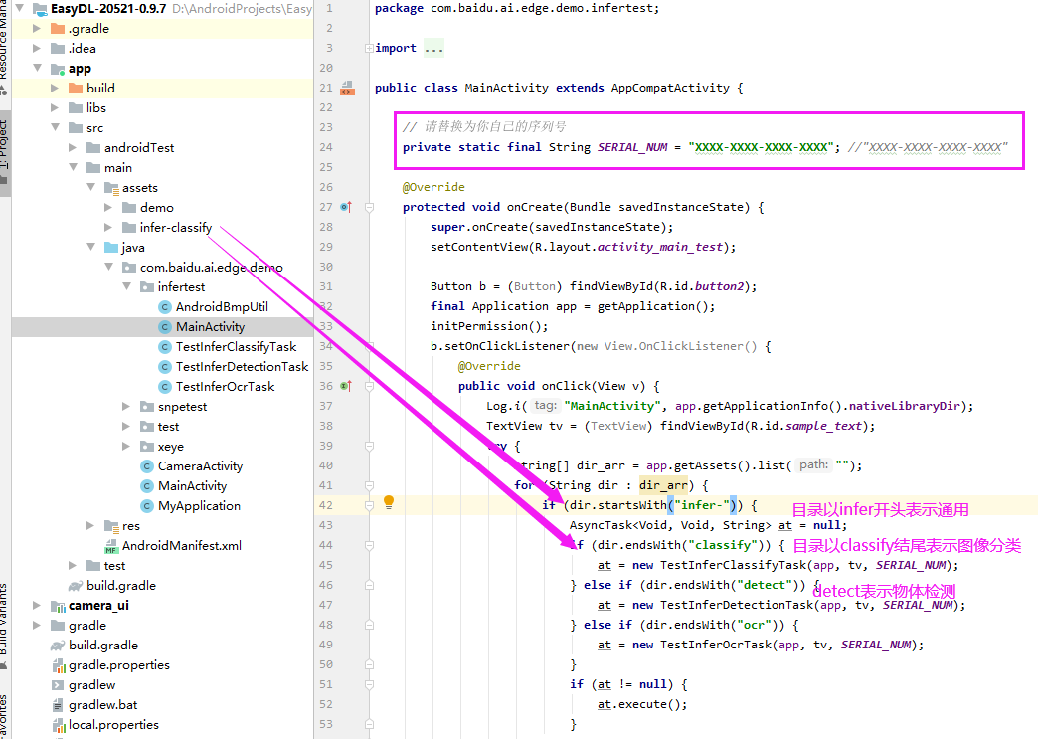Click activity_main_test on line 29
Viewport: 1038px width, 739px height.
coord(660,247)
